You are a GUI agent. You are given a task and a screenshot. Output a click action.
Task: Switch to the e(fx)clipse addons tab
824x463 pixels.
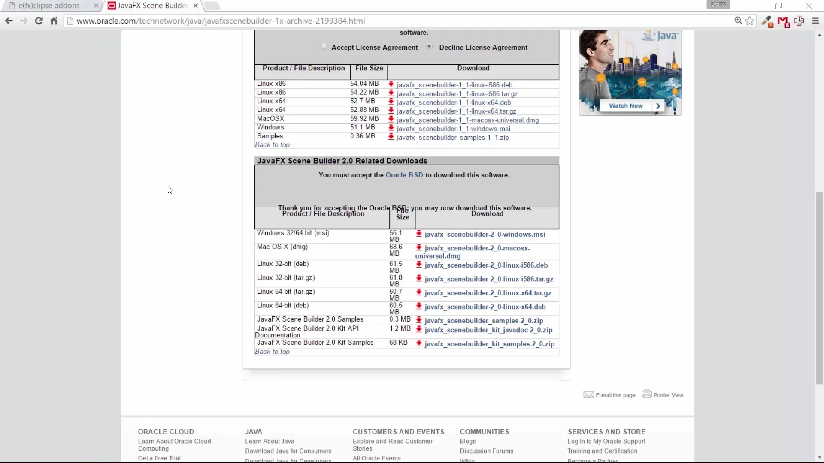pyautogui.click(x=51, y=6)
